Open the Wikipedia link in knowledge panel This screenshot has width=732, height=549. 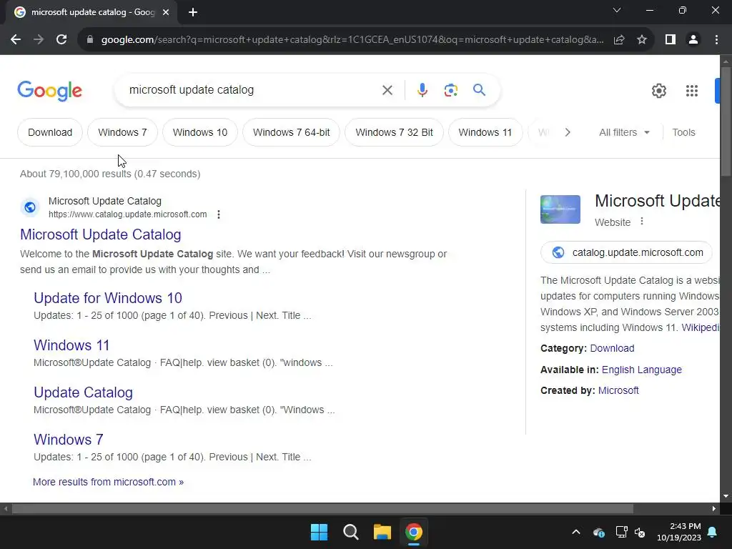point(701,327)
